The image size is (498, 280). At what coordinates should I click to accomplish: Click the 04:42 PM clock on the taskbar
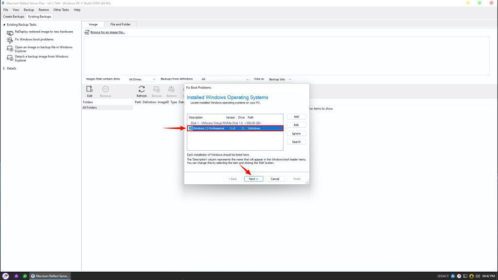tap(488, 276)
